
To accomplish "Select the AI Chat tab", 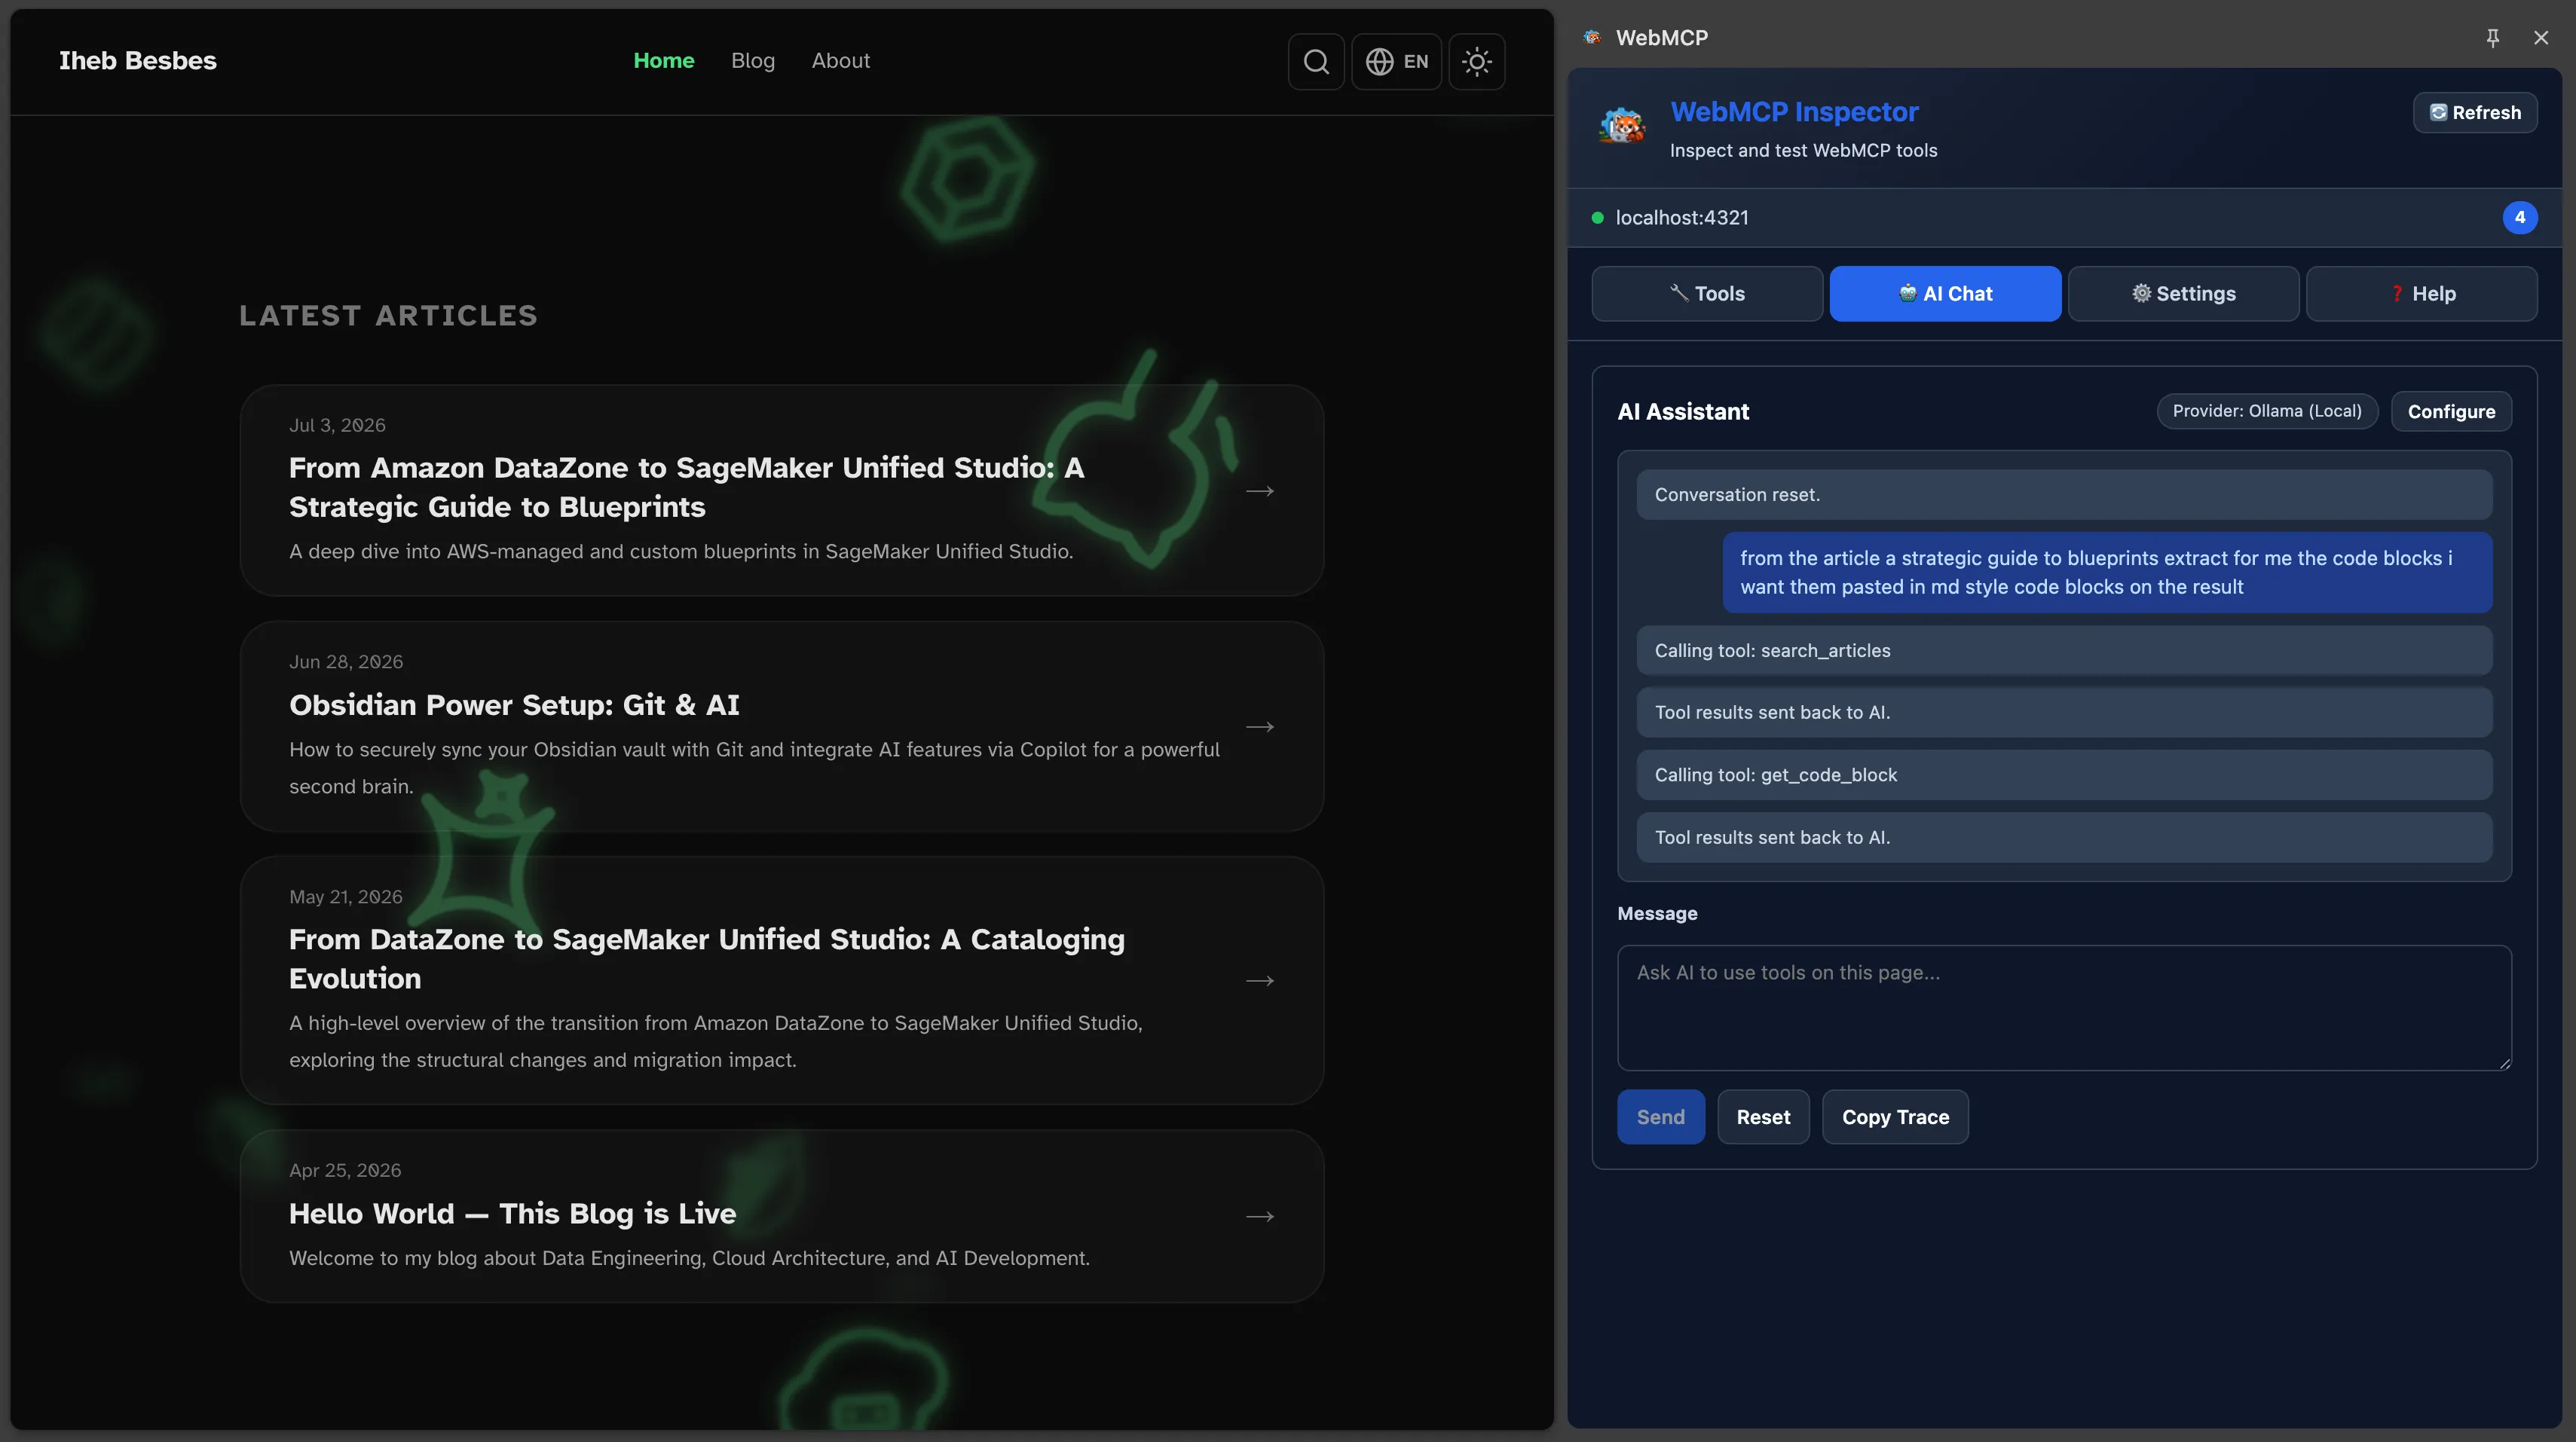I will tap(1945, 294).
